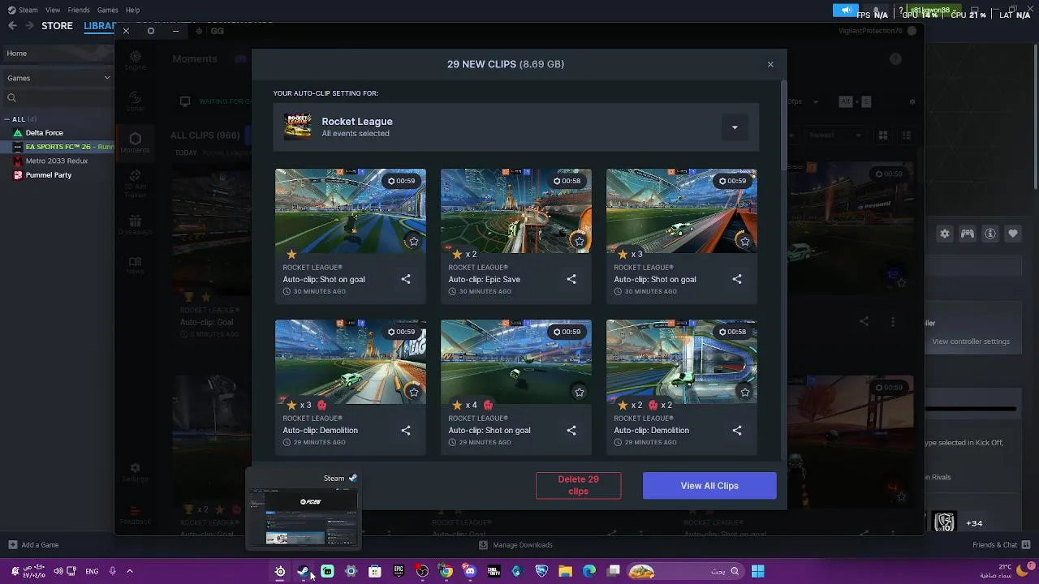Image resolution: width=1039 pixels, height=584 pixels.
Task: Open game info icon in Steam
Action: point(990,234)
